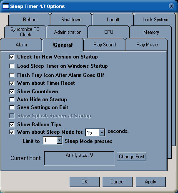This screenshot has height=193, width=178.
Task: Switch to the Lock System tab
Action: (155, 20)
